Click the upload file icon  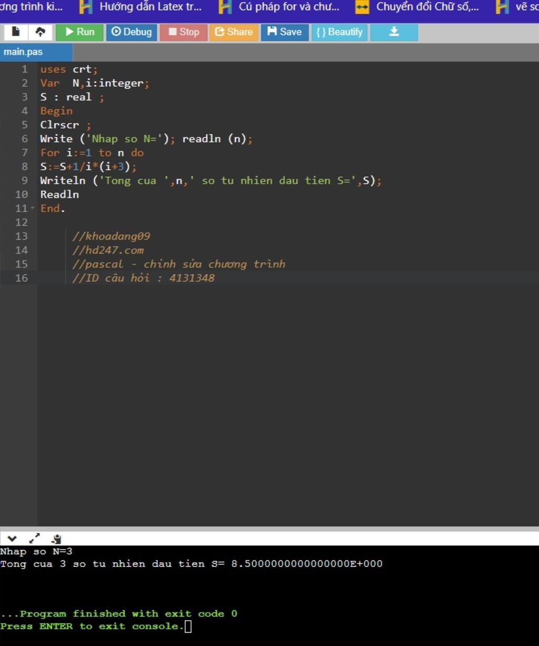point(40,32)
